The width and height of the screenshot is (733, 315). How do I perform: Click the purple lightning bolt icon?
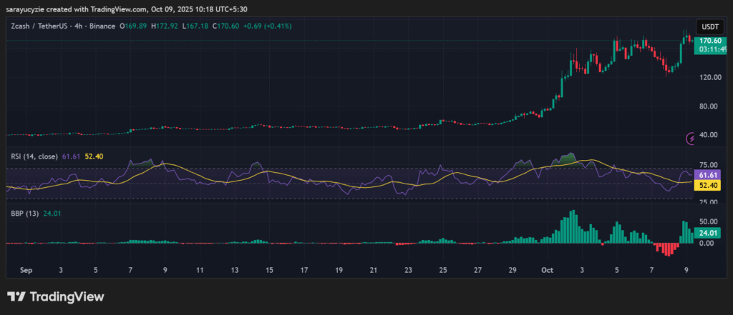pyautogui.click(x=691, y=138)
